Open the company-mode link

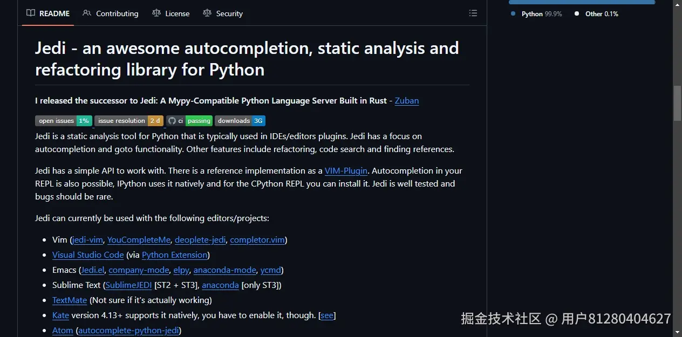pos(139,270)
